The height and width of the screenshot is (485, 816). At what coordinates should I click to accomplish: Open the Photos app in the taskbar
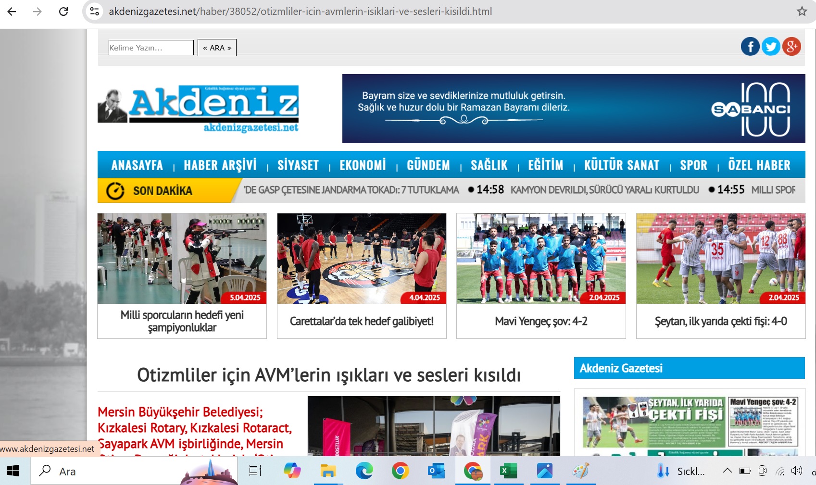tap(545, 471)
